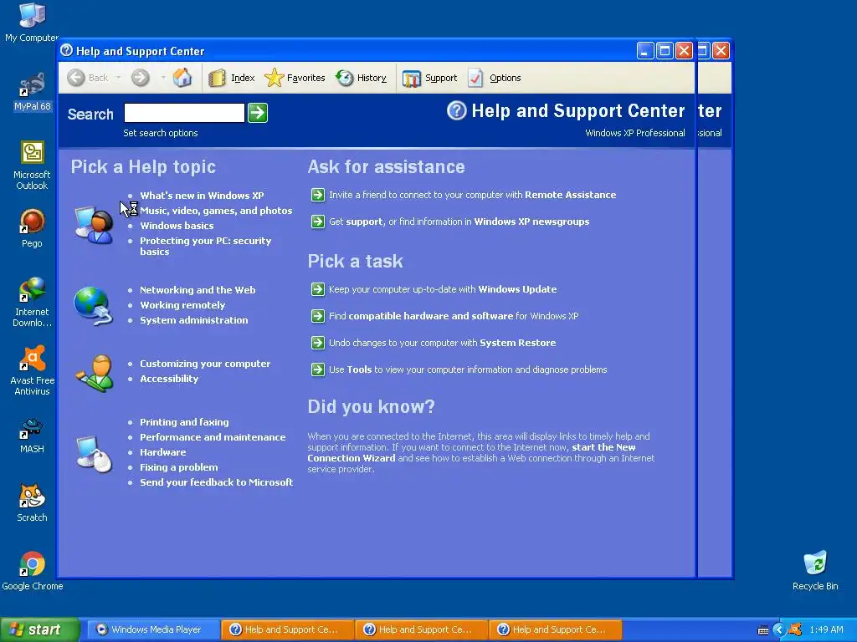857x642 pixels.
Task: Open the Support toolbar button
Action: pyautogui.click(x=429, y=78)
